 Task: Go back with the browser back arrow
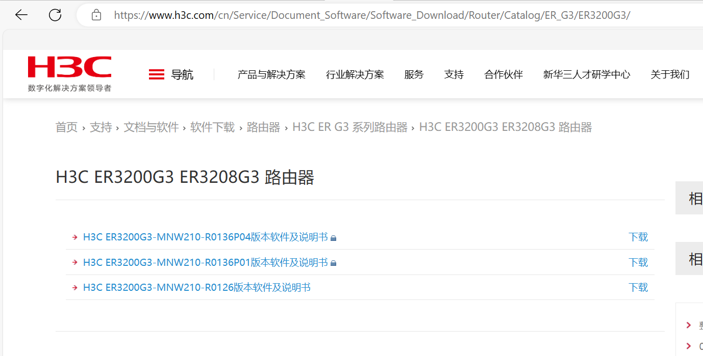pyautogui.click(x=21, y=15)
